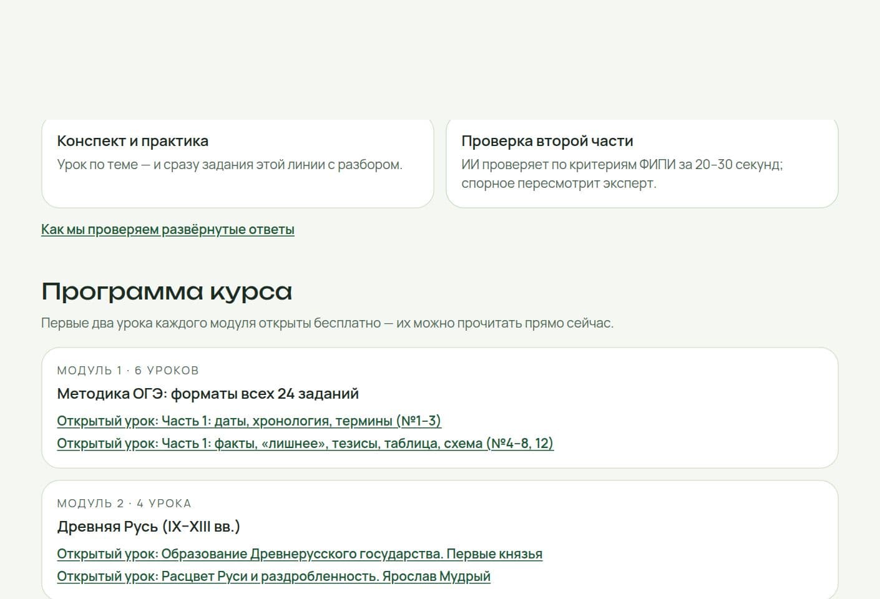880x599 pixels.
Task: Select module title "Древняя Русь (IX–XIII вв.)"
Action: click(x=149, y=527)
